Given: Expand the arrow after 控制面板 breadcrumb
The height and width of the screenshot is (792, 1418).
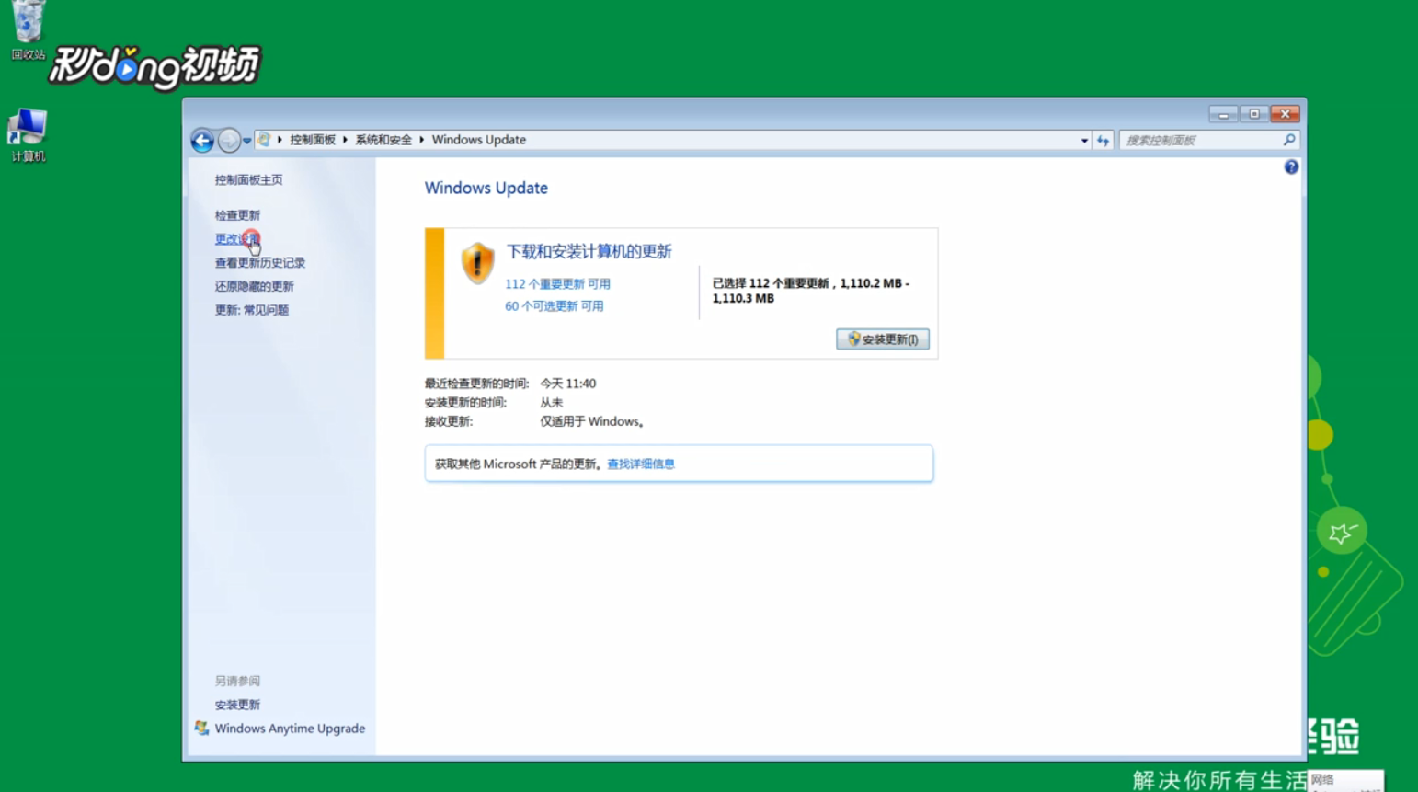Looking at the screenshot, I should [x=345, y=140].
